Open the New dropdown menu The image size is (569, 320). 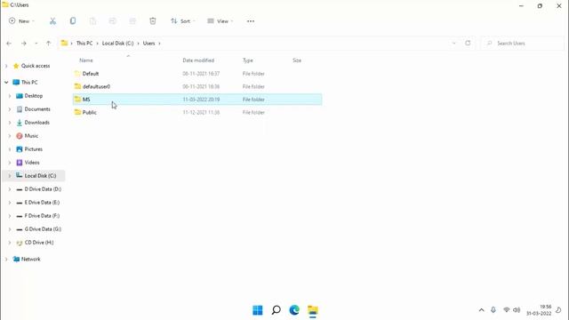pos(21,21)
